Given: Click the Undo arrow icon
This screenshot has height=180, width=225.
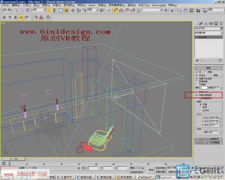Looking at the screenshot, I should coord(4,10).
